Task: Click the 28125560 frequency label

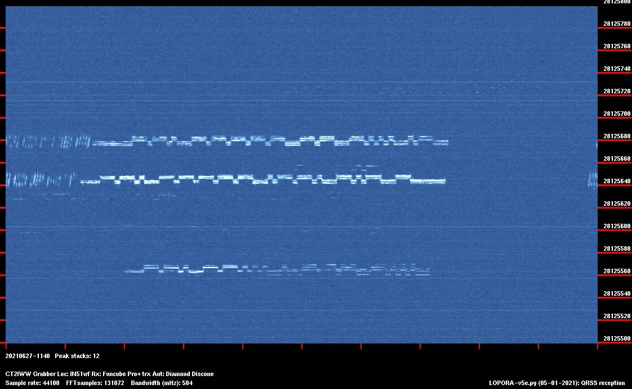Action: [x=617, y=272]
